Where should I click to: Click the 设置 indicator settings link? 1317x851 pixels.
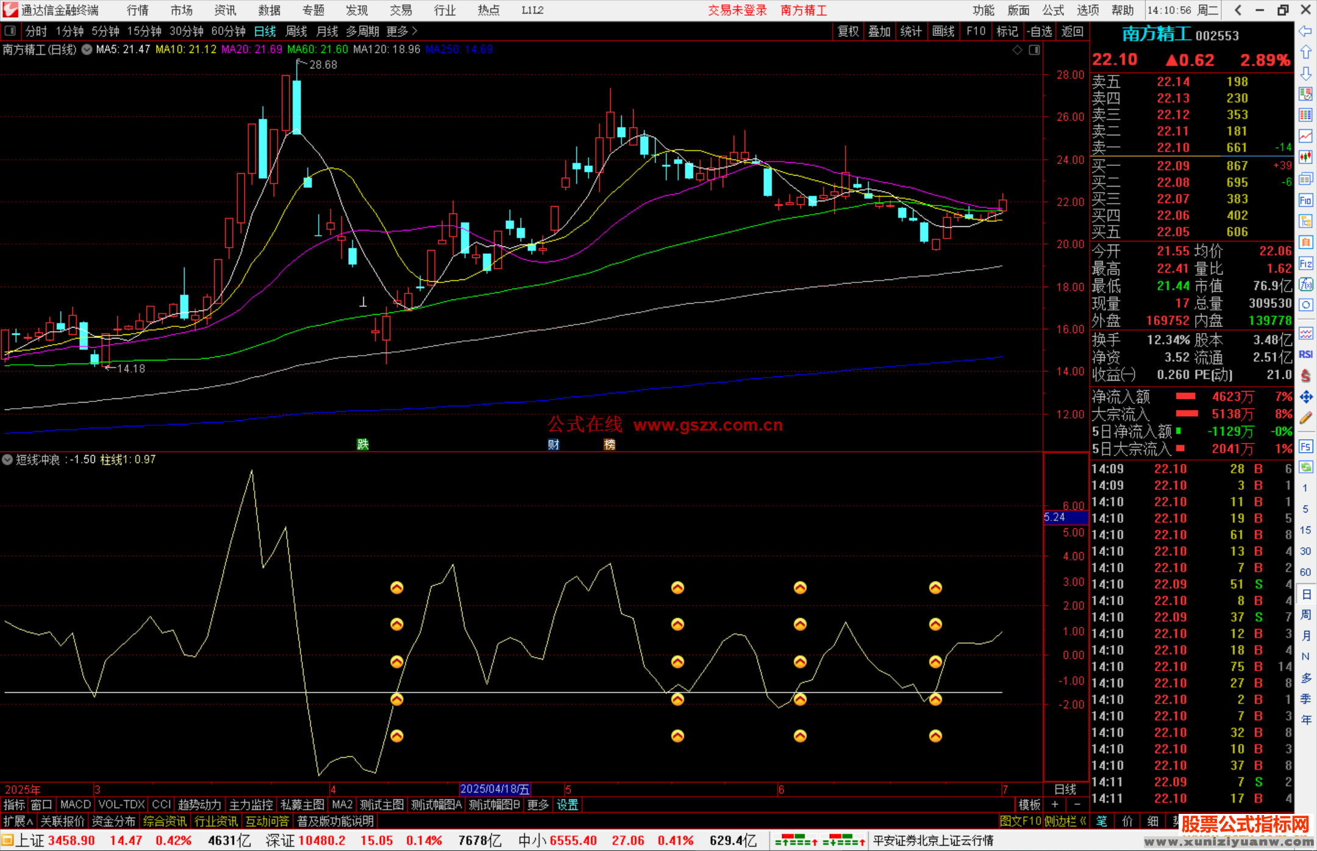(567, 805)
